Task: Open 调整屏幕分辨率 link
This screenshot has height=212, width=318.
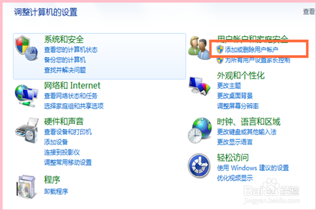Action: coord(238,106)
